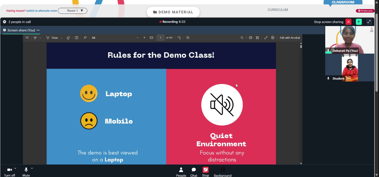Open the screen share options ellipsis menu
Viewport: 379px width, 177px height.
pos(38,30)
